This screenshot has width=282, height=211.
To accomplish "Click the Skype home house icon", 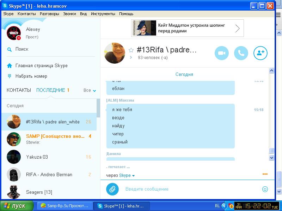I will tap(10, 66).
